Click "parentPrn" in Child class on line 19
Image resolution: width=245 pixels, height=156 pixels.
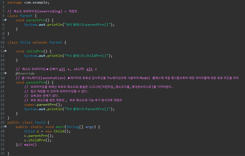point(36,82)
